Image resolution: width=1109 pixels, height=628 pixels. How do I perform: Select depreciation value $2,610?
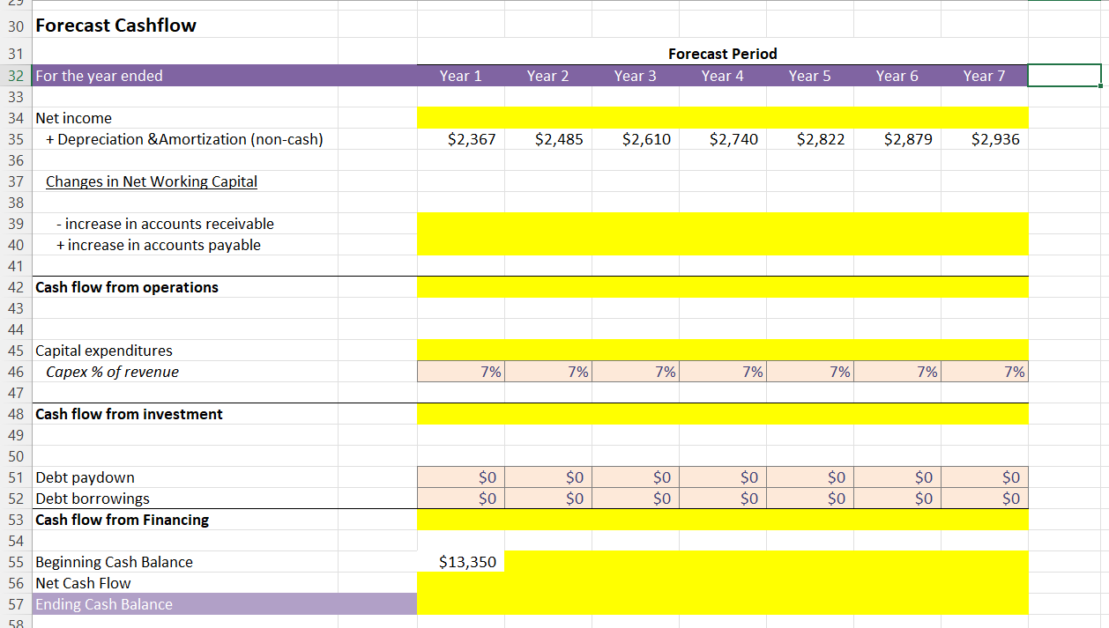(x=635, y=139)
